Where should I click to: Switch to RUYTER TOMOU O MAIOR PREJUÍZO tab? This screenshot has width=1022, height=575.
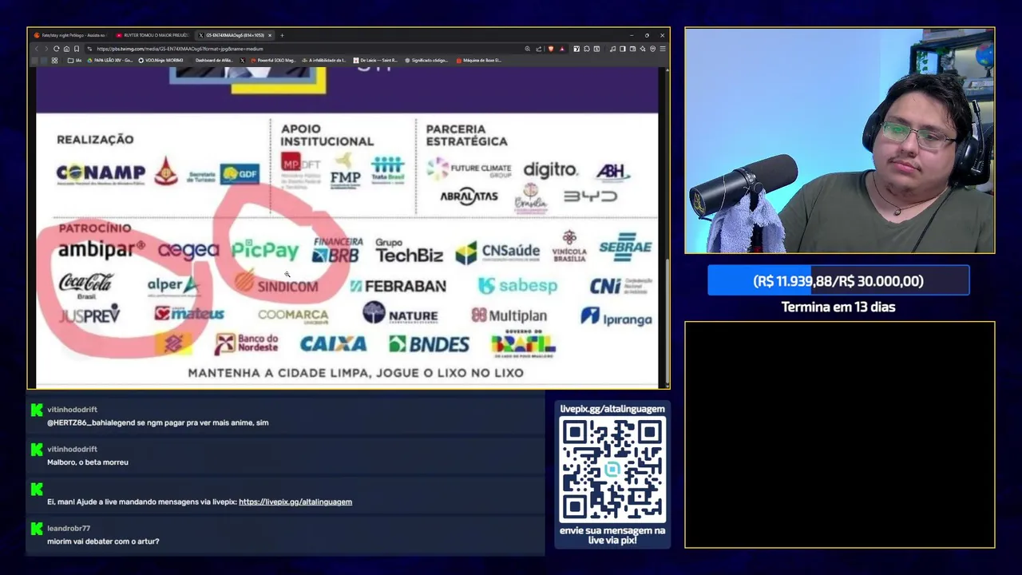coord(152,35)
